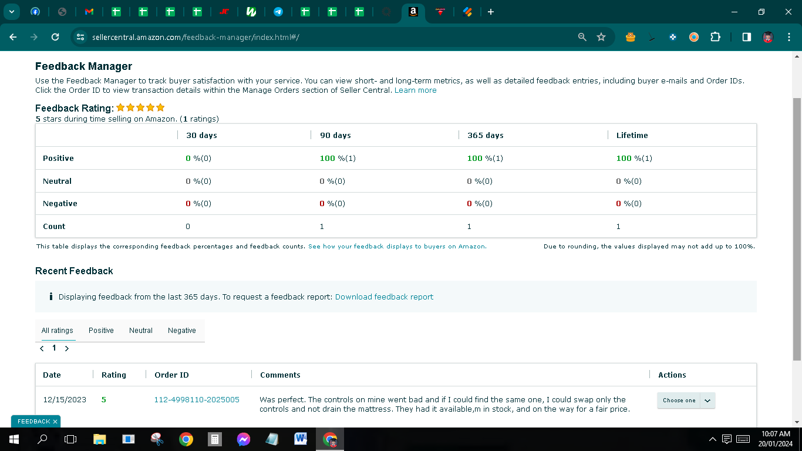This screenshot has height=451, width=802.
Task: Click the 365 days column heading
Action: [486, 136]
